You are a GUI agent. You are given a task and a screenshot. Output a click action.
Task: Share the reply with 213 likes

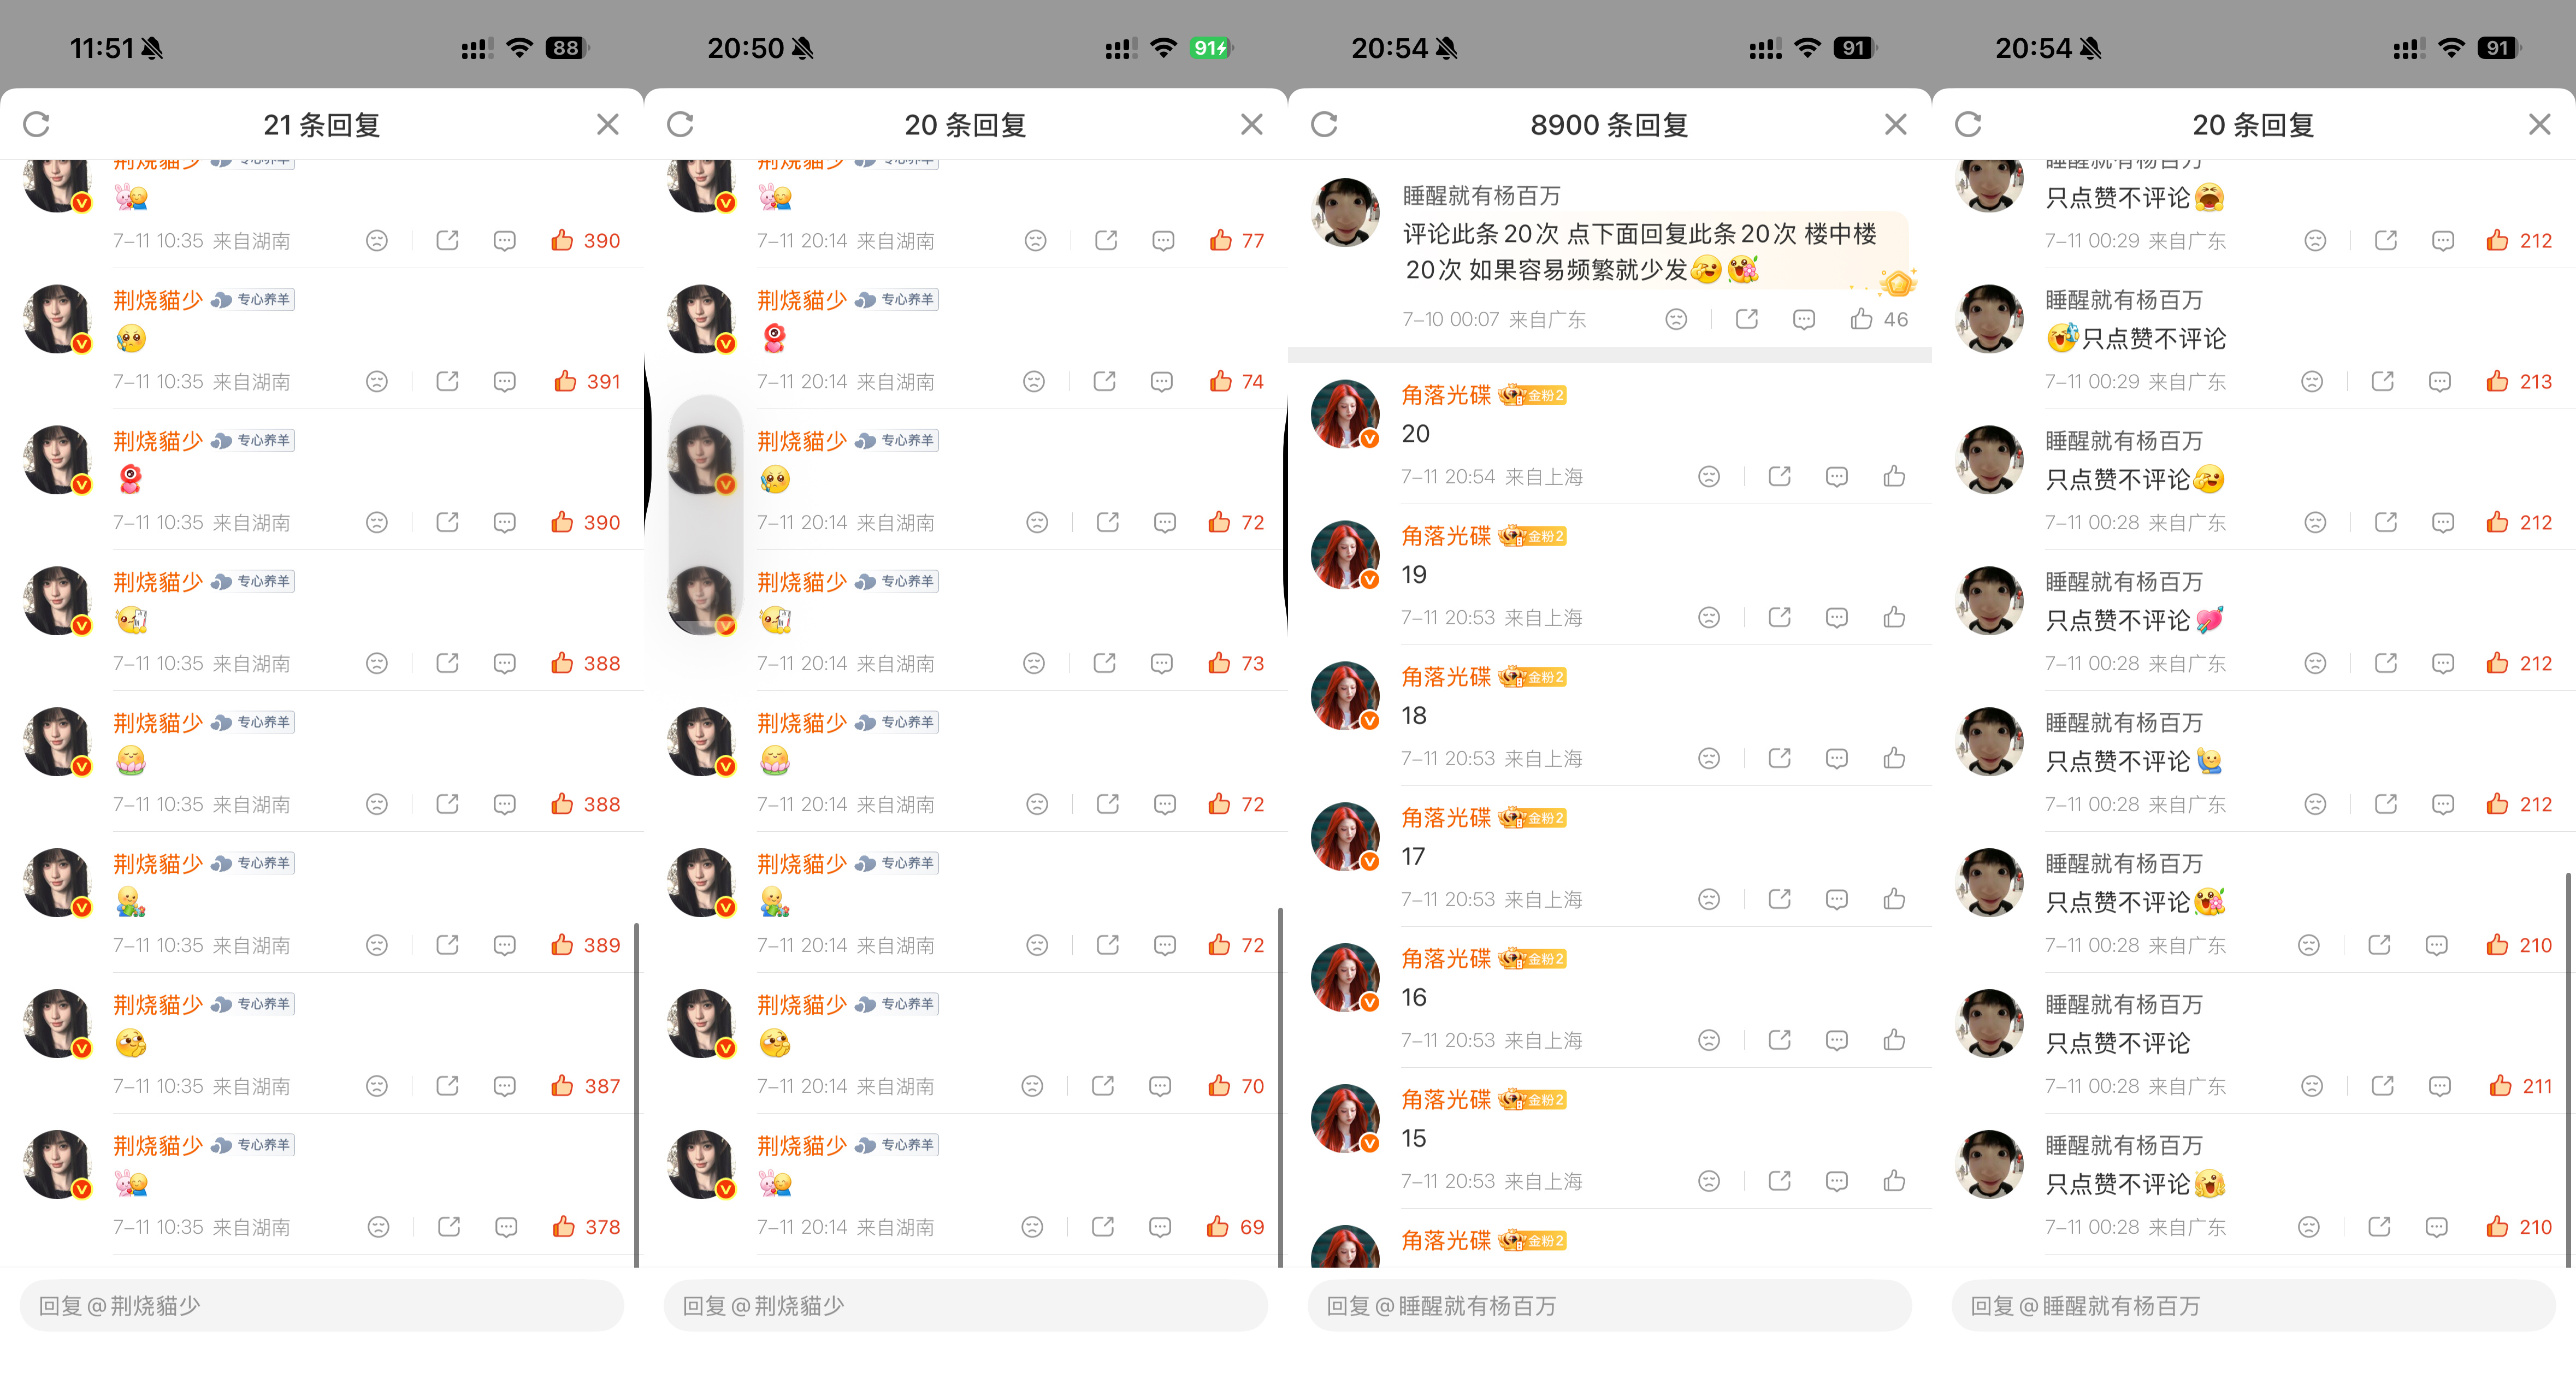coord(2383,381)
